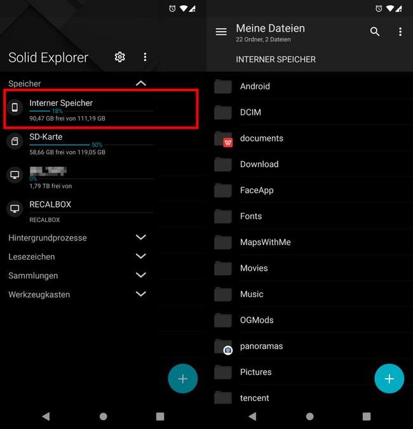Image resolution: width=413 pixels, height=429 pixels.
Task: Open the Download folder
Action: click(x=313, y=164)
